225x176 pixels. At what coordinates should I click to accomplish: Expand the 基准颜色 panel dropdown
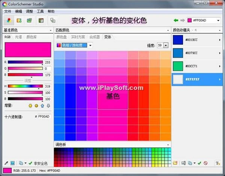click(x=51, y=30)
